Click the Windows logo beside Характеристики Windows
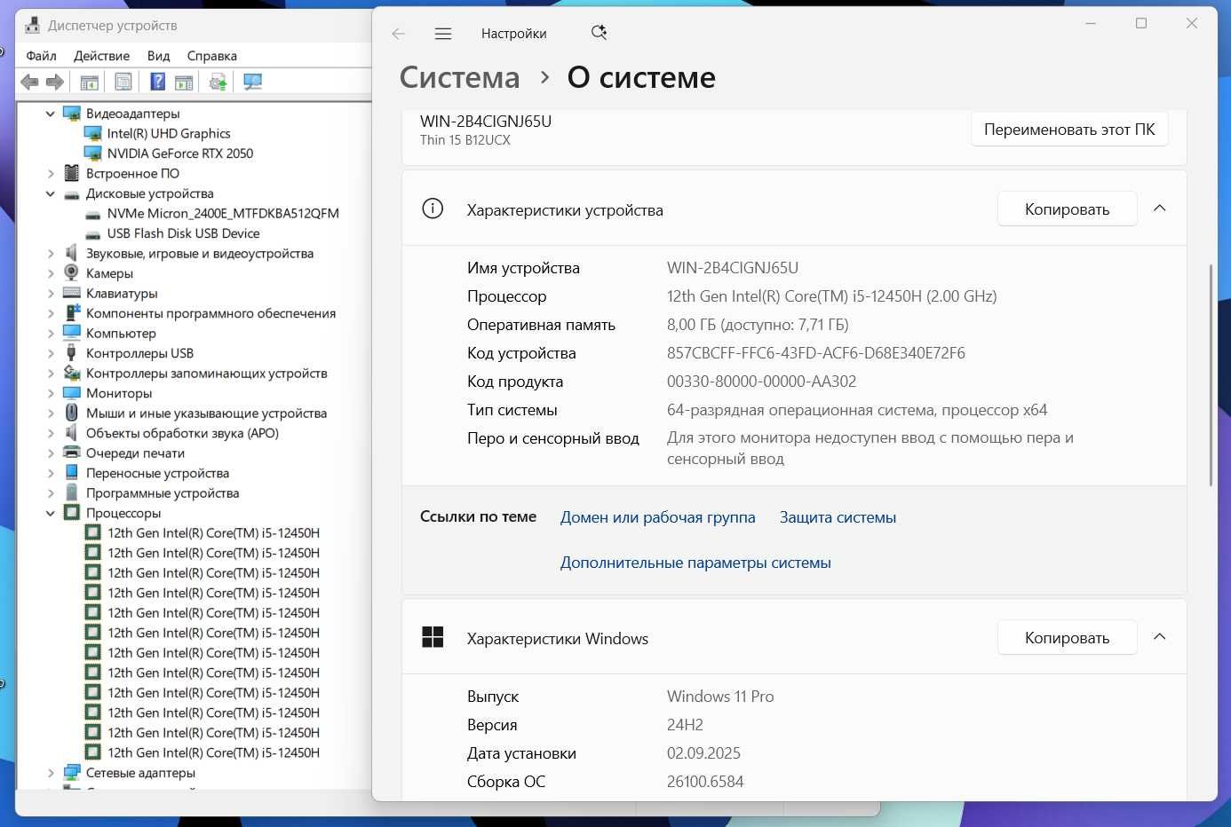 tap(433, 637)
